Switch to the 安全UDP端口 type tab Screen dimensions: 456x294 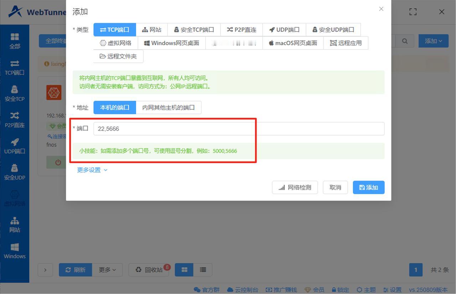333,30
